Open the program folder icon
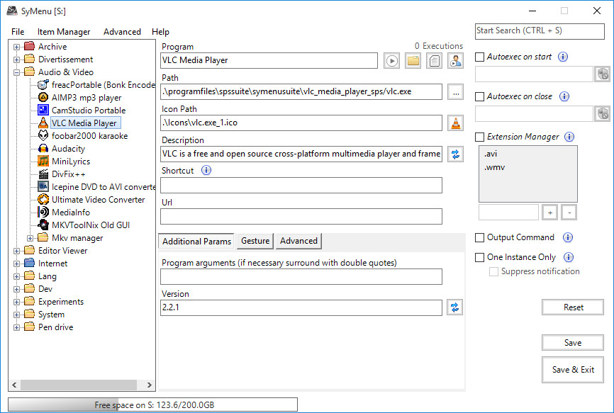This screenshot has width=614, height=413. (x=413, y=61)
